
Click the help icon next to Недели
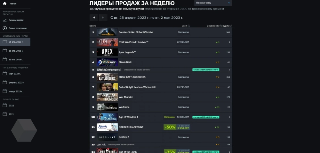[231, 26]
